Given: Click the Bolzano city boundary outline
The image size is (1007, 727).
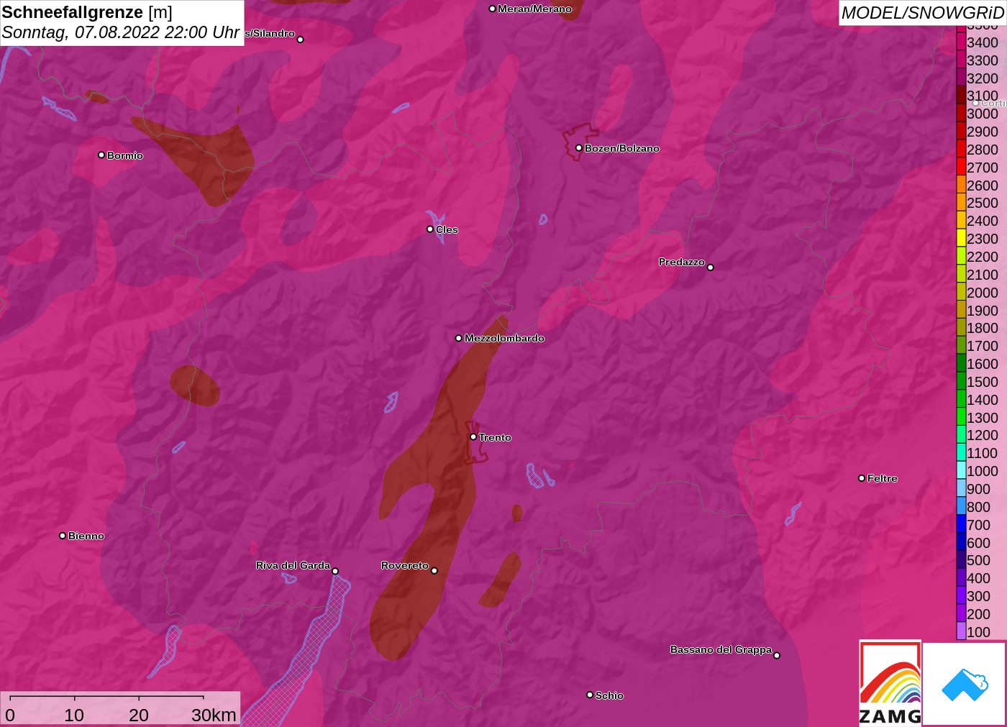Looking at the screenshot, I should pos(580,141).
